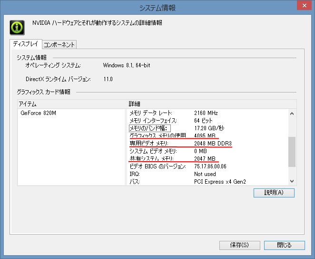This screenshot has height=259, width=315.
Task: Click the オペレーティング システム: label
Action: click(x=53, y=65)
